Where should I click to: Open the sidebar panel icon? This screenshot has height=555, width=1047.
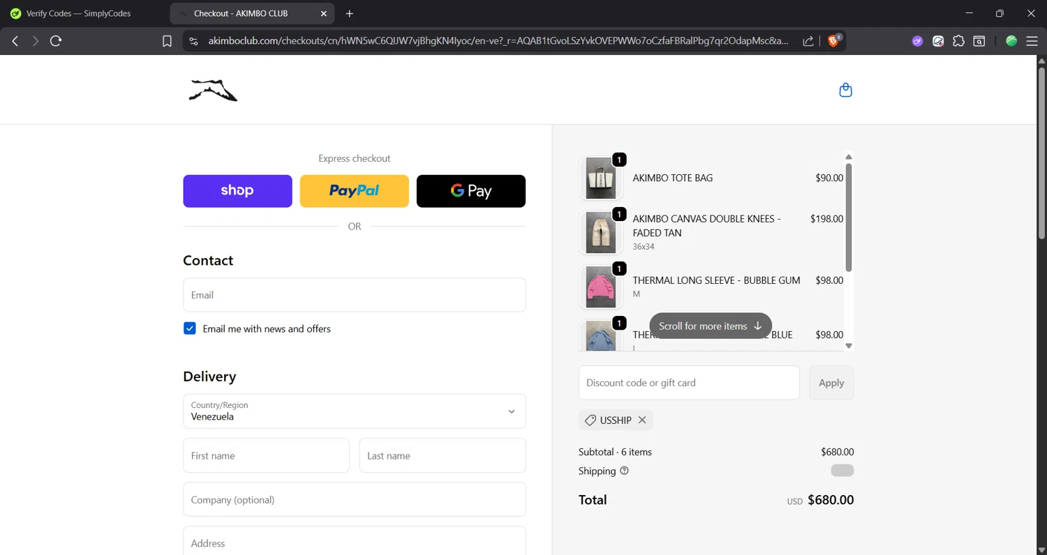pos(979,41)
